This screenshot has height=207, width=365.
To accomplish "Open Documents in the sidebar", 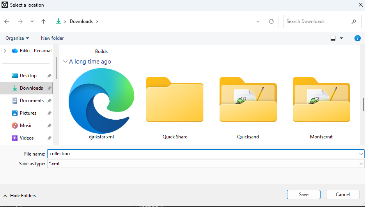I will [x=28, y=101].
